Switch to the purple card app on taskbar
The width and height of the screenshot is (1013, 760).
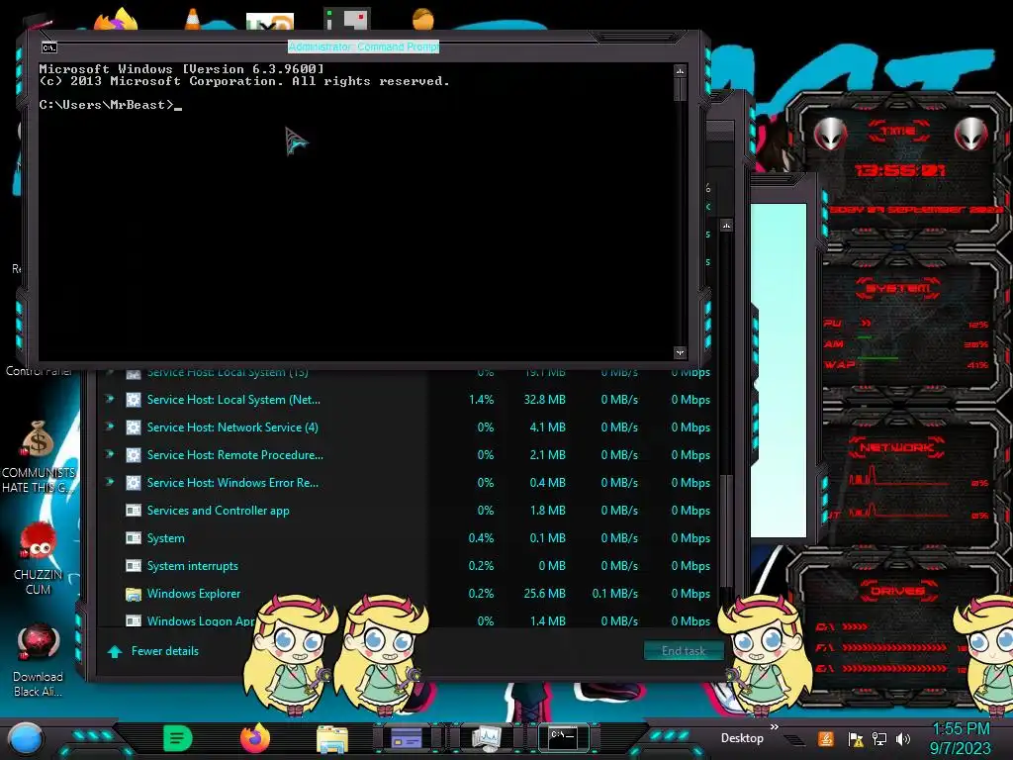pyautogui.click(x=407, y=737)
